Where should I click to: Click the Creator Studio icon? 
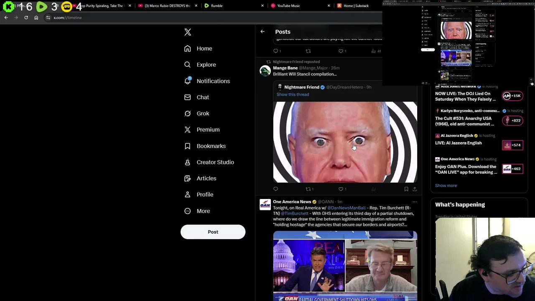[x=188, y=162]
